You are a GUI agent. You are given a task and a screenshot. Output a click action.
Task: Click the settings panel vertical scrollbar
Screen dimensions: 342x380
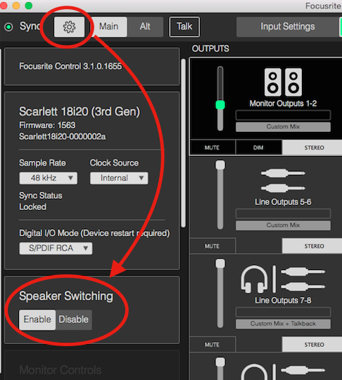pyautogui.click(x=184, y=143)
